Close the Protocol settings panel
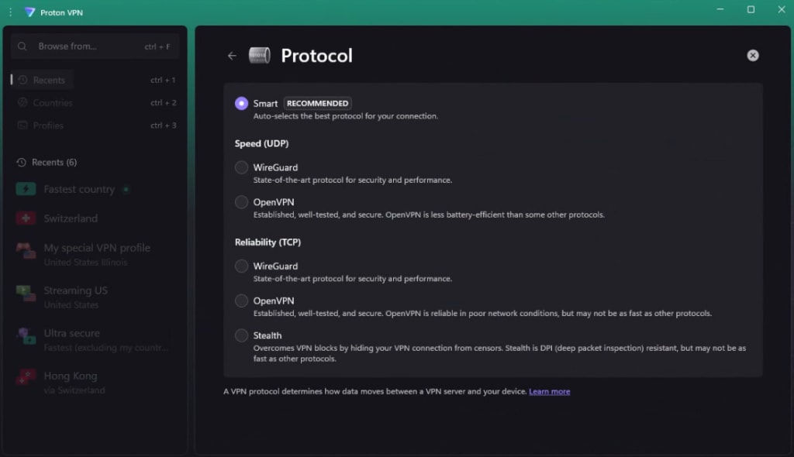The width and height of the screenshot is (794, 457). click(752, 56)
